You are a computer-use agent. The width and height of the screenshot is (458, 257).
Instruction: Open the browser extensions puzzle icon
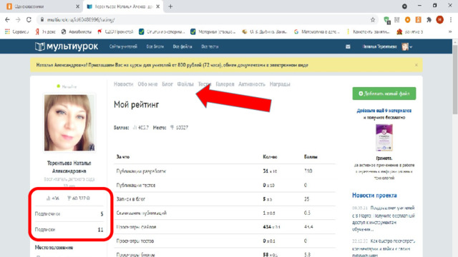pyautogui.click(x=429, y=20)
